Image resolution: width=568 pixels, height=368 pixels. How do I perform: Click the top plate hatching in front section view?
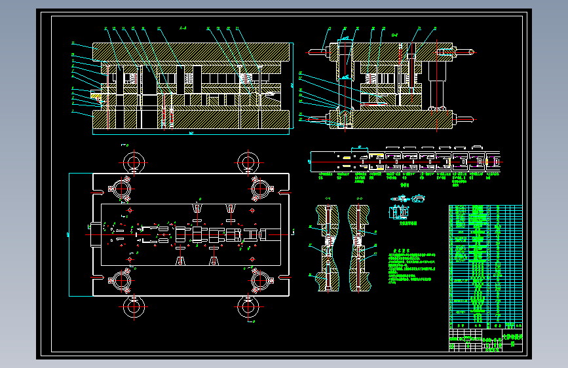point(191,52)
